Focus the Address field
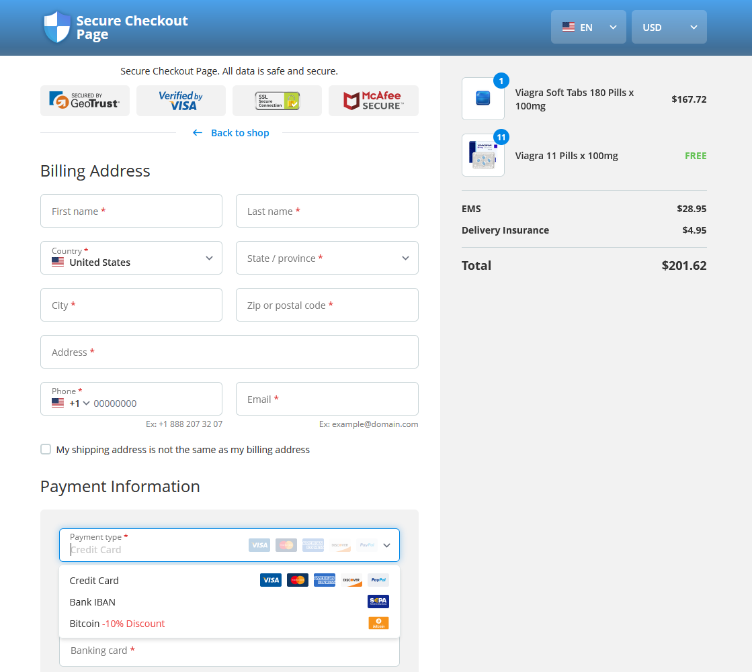This screenshot has height=672, width=752. (229, 352)
